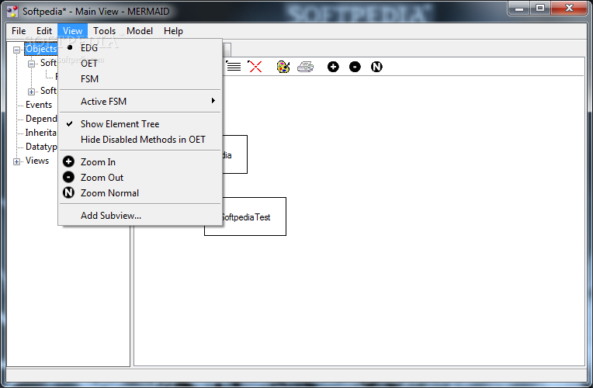
Task: Click the lines list toolbar icon
Action: tap(234, 66)
